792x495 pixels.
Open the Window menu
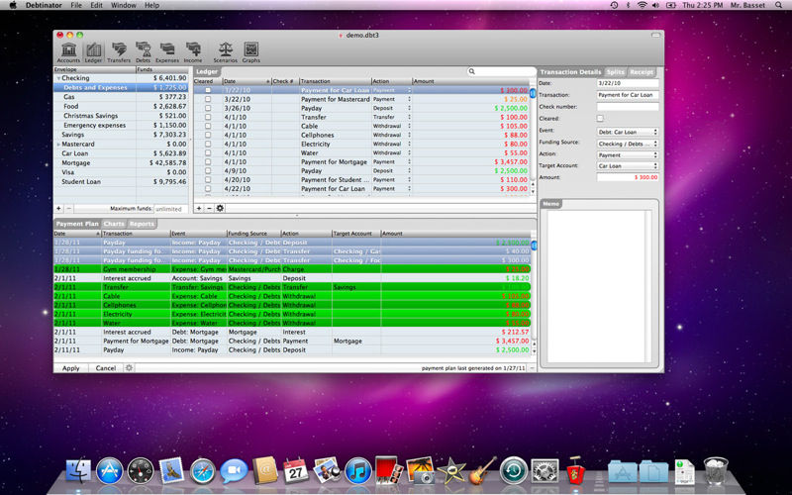[123, 5]
